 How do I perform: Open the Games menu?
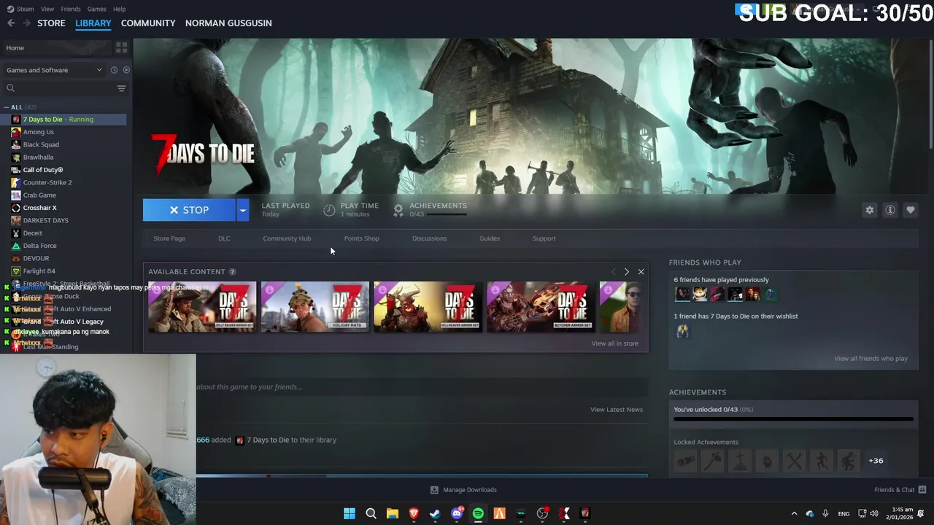(96, 9)
